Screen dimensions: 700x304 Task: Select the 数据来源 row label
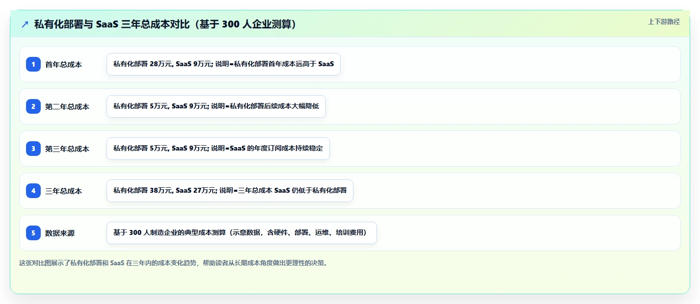pos(60,233)
